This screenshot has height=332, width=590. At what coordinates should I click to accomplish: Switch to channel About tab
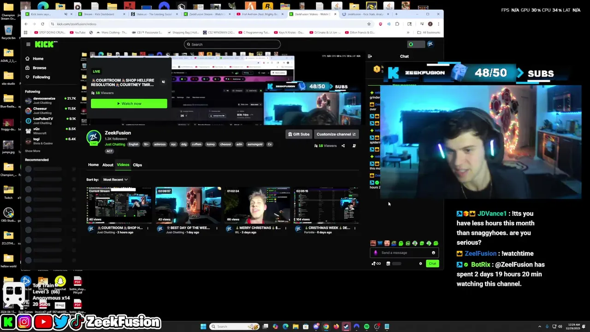tap(107, 165)
